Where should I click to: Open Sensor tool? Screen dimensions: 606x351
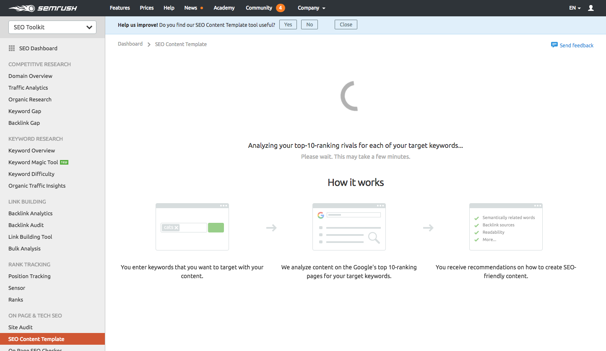17,288
